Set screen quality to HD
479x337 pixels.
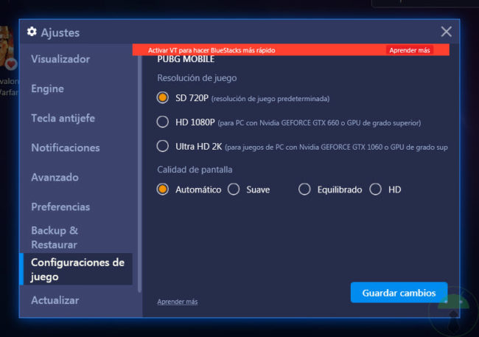tap(375, 190)
